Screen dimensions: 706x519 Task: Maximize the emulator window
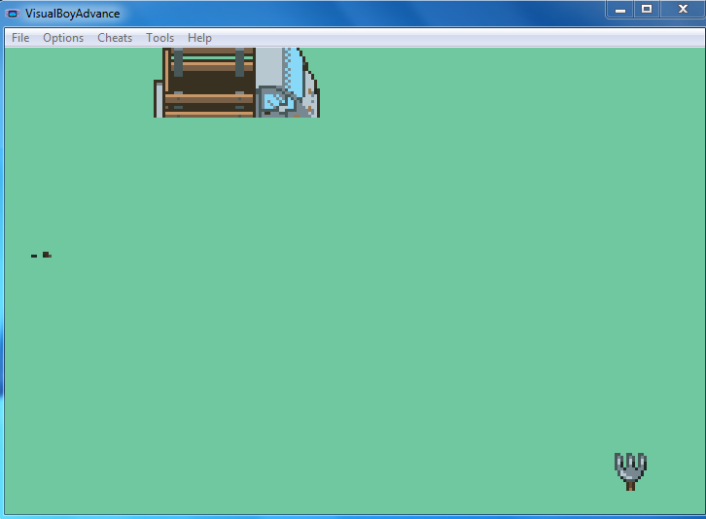click(x=647, y=9)
